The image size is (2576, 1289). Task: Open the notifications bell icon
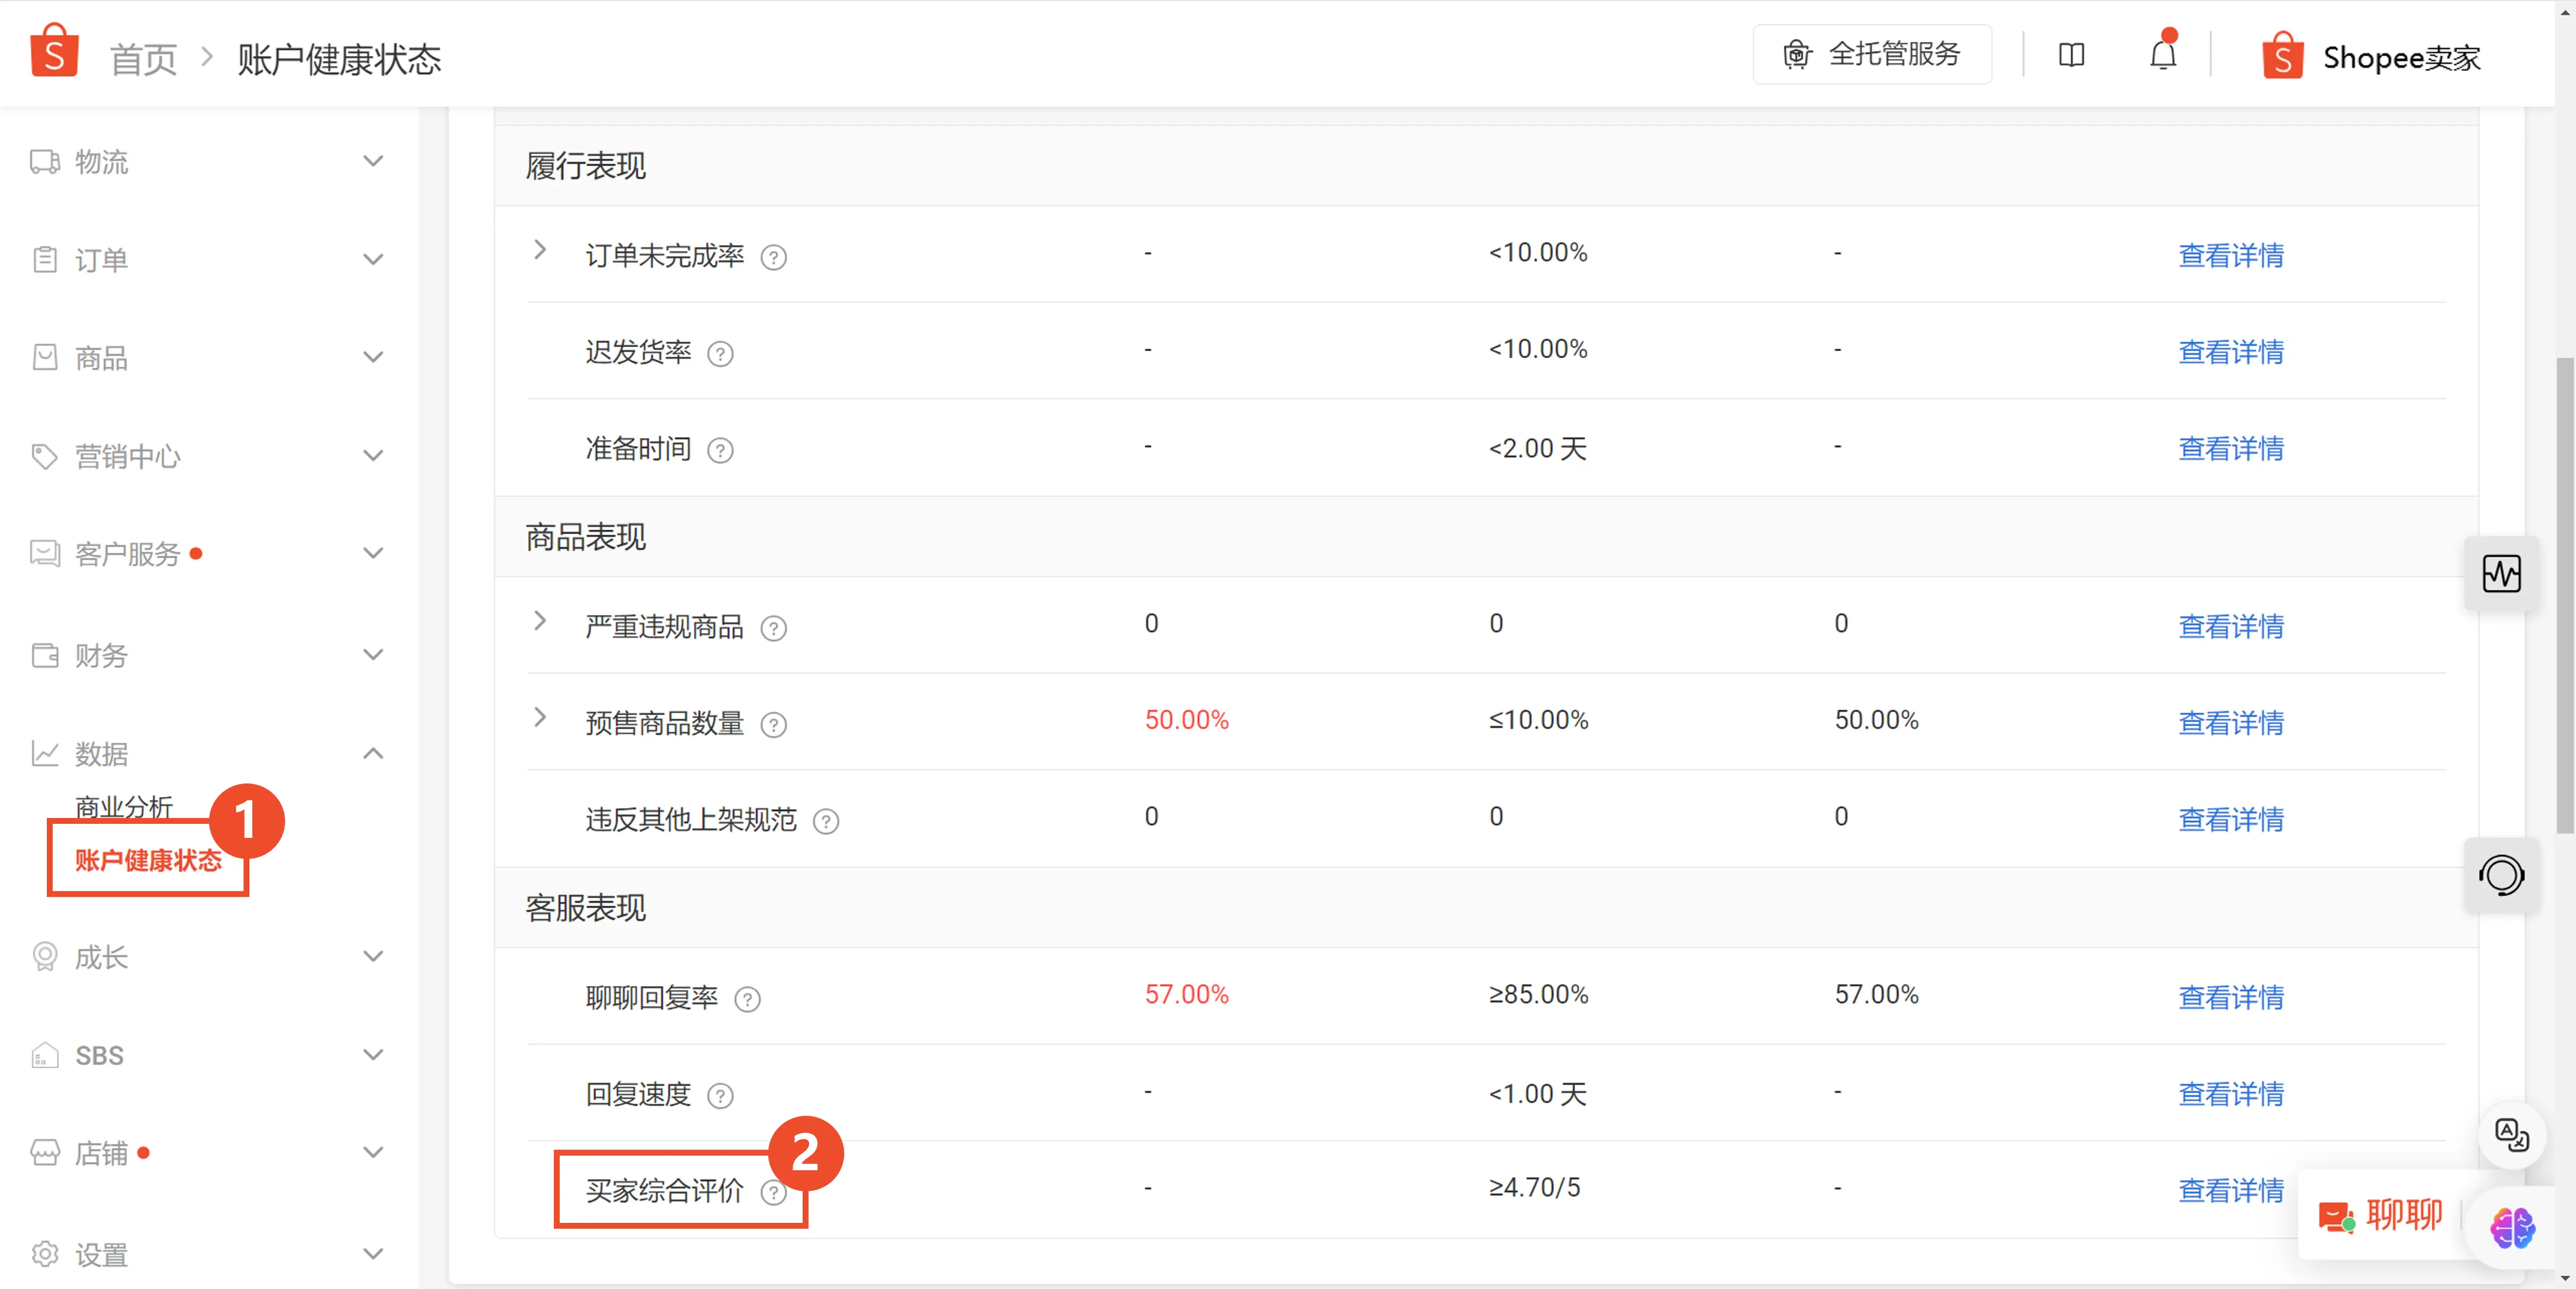pyautogui.click(x=2163, y=55)
